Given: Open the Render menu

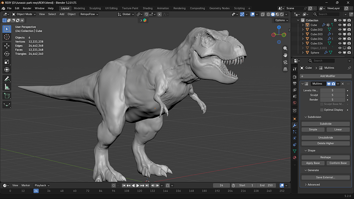Looking at the screenshot, I should (27, 8).
